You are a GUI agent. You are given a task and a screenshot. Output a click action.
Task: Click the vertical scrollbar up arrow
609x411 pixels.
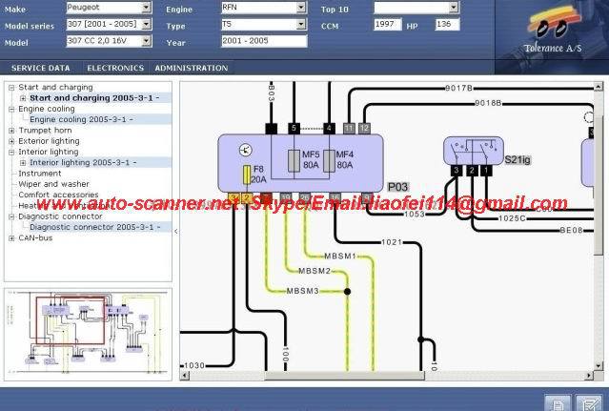(x=599, y=86)
